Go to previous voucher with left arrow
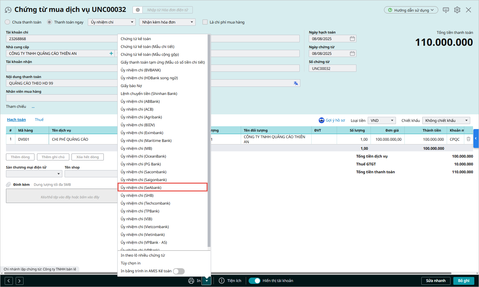 (9, 281)
